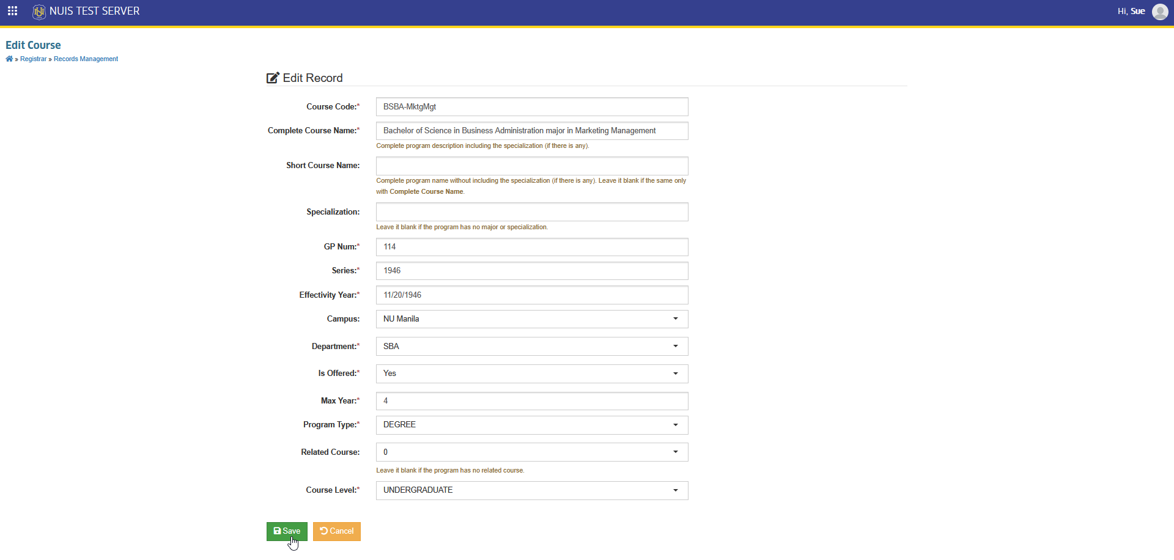Click the NUIS shield logo
The height and width of the screenshot is (560, 1174).
(39, 12)
